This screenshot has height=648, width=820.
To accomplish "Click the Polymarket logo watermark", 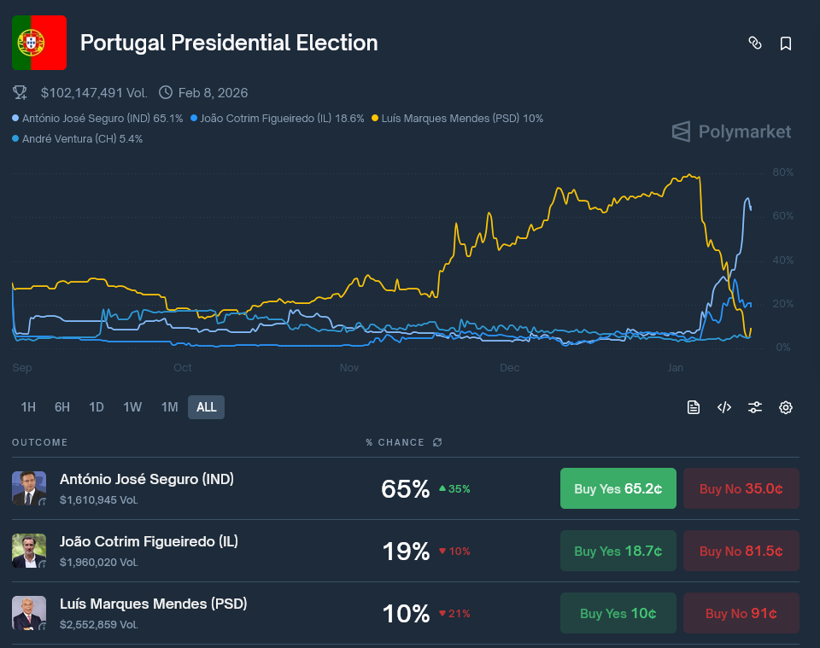I will click(x=731, y=131).
